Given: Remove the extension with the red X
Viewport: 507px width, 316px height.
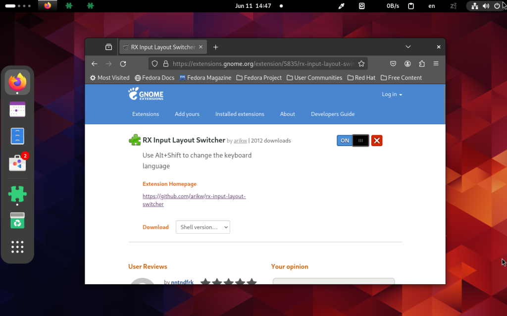Looking at the screenshot, I should coord(377,141).
